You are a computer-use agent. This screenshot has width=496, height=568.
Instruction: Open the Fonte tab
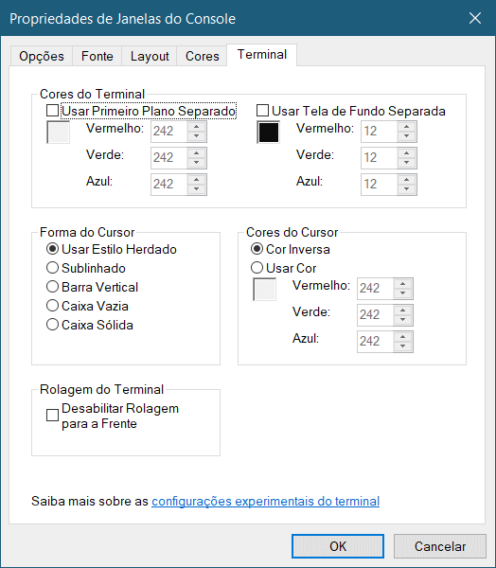pyautogui.click(x=97, y=56)
